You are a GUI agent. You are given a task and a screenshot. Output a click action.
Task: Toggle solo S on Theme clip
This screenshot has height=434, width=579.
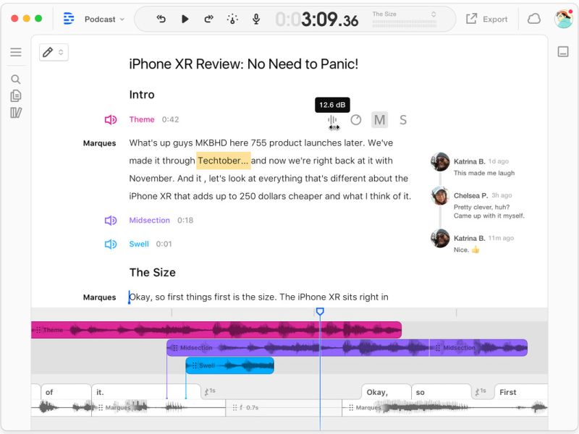403,120
